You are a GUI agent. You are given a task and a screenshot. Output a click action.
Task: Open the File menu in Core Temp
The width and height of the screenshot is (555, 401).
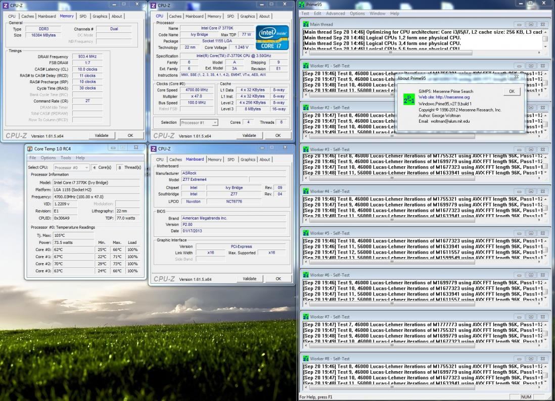tap(32, 158)
